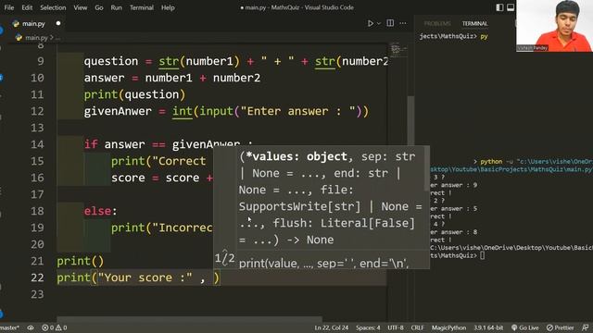
Task: Click main.py in the breadcrumb path
Action: click(x=36, y=37)
